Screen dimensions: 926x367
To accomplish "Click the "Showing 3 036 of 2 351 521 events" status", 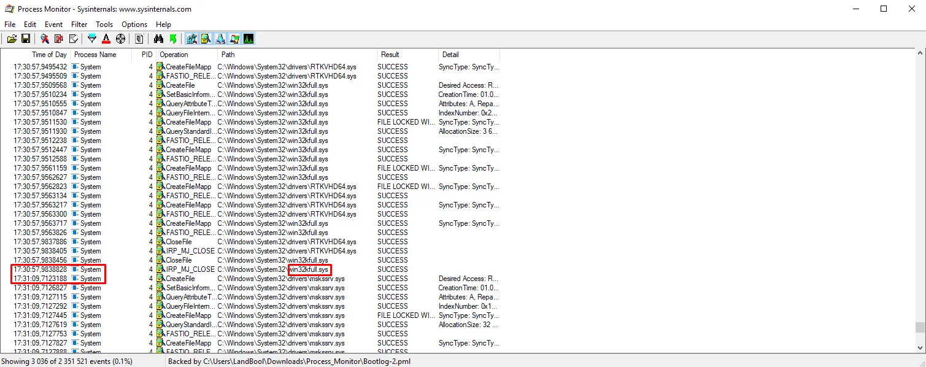I will coord(67,361).
